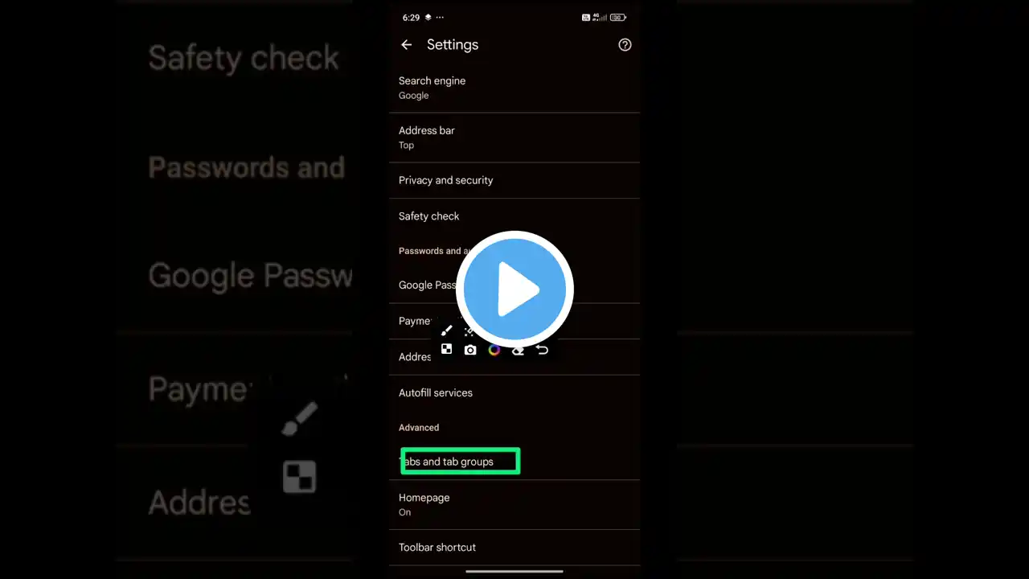
Task: Open Address bar setting
Action: [514, 138]
